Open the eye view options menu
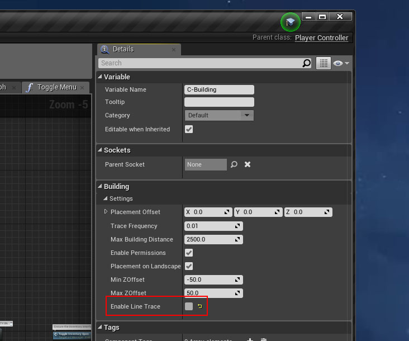 (x=341, y=64)
